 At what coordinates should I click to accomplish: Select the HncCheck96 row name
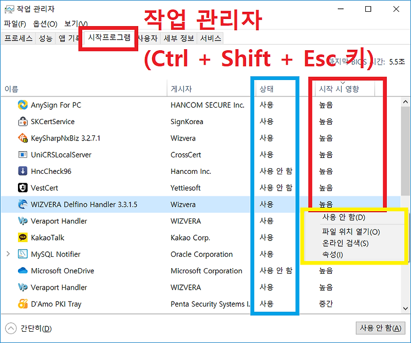(51, 171)
